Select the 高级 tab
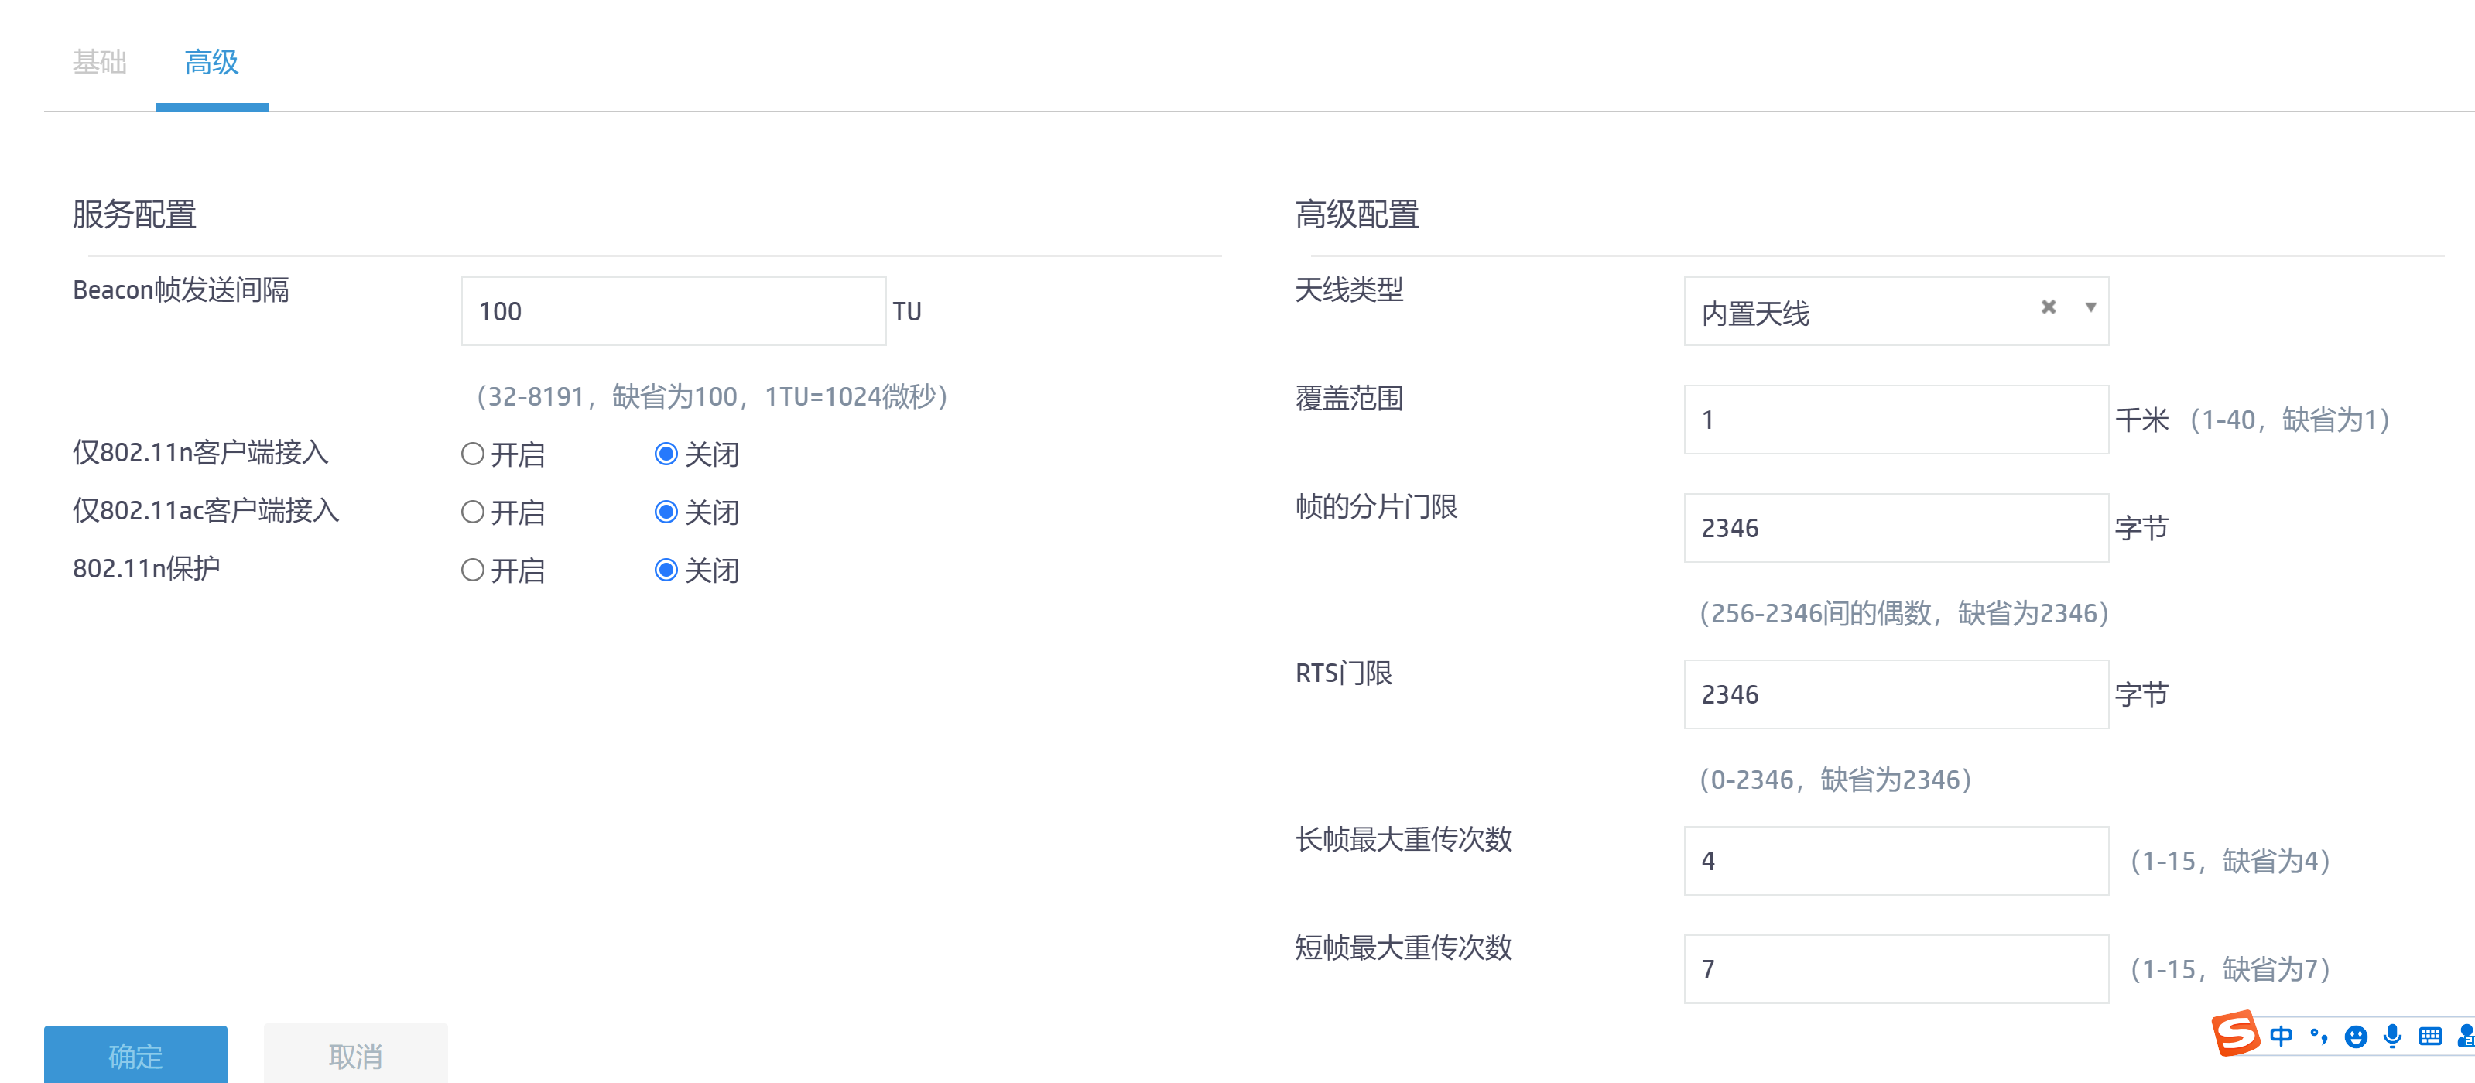 coord(211,63)
